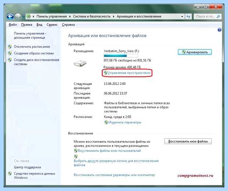This screenshot has height=191, width=228.
Task: Expand arrow before Панель управления breadcrumb
Action: 33,16
